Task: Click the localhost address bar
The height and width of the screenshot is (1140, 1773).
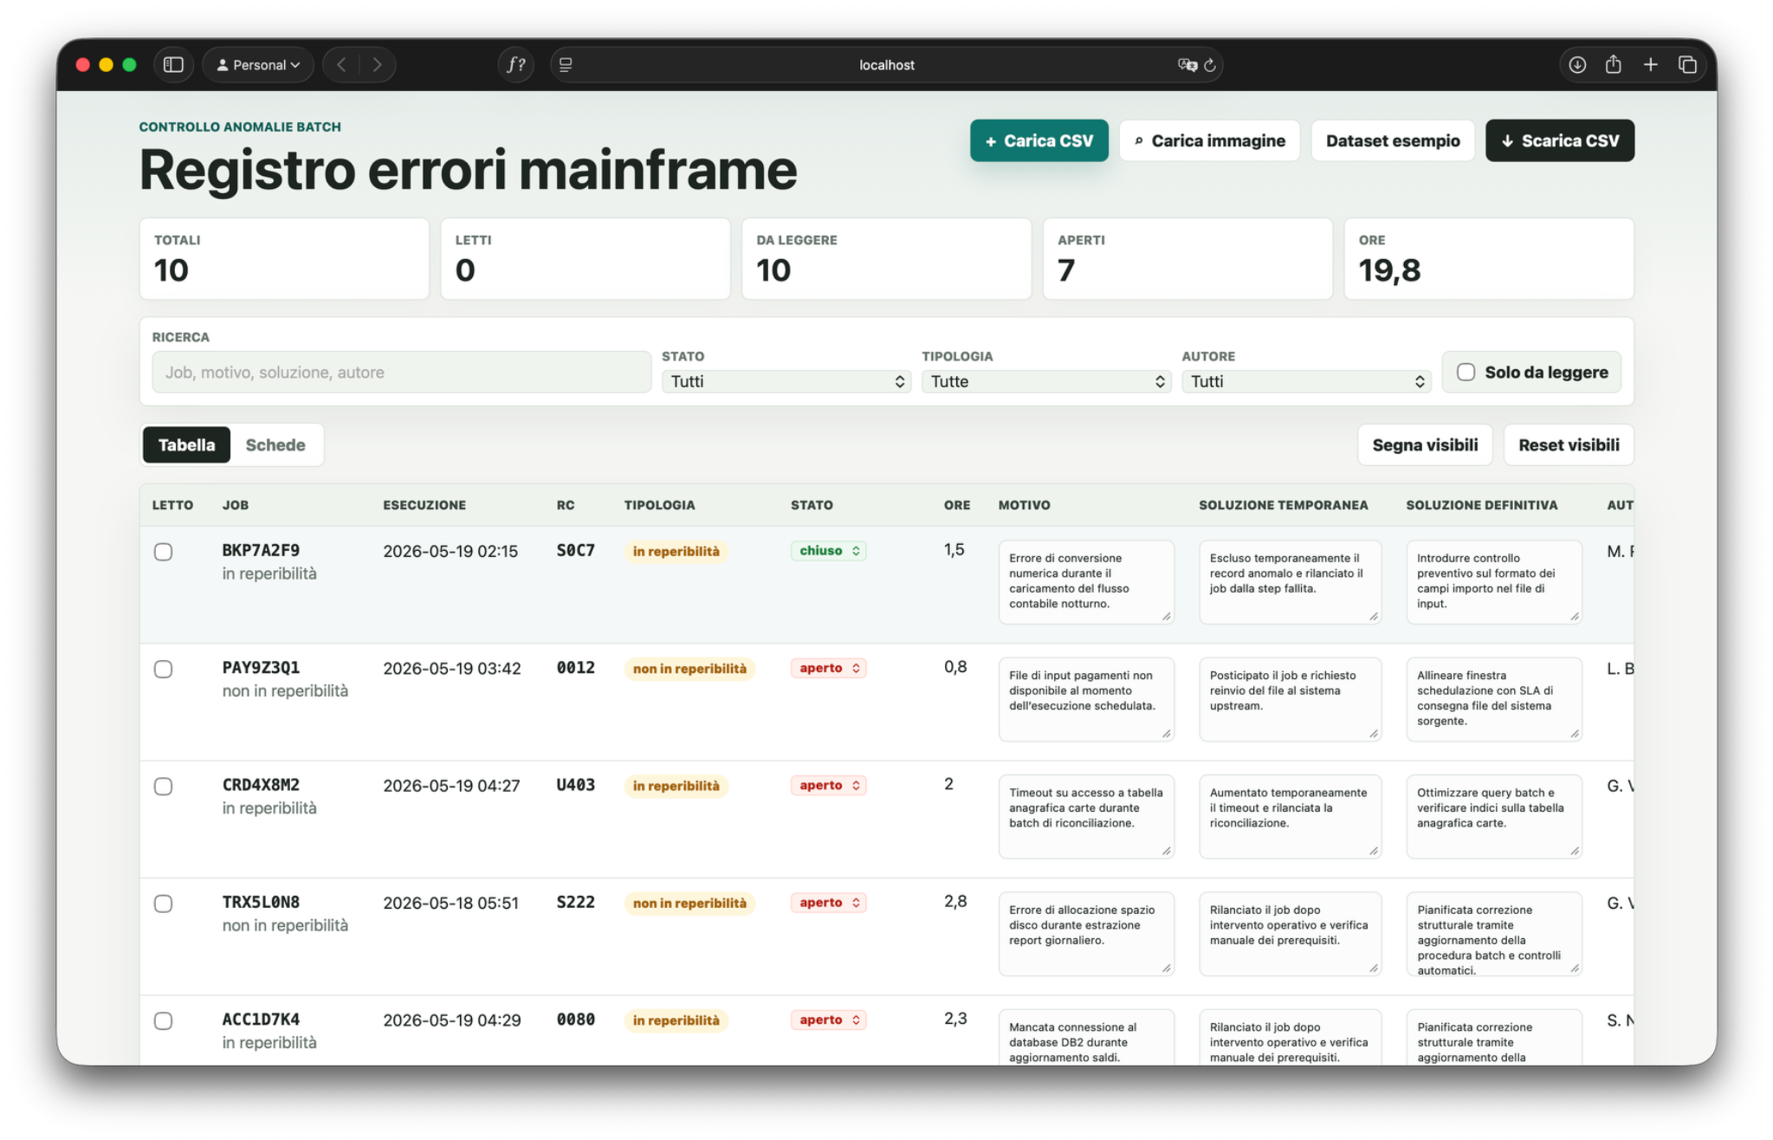Action: (x=886, y=65)
